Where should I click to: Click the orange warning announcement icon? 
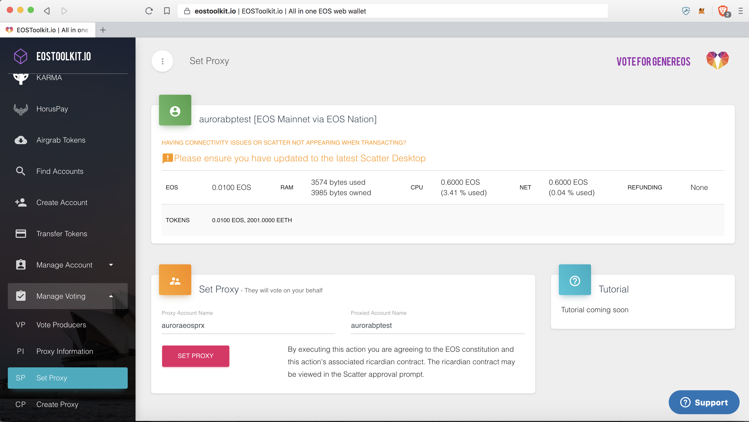pyautogui.click(x=168, y=158)
